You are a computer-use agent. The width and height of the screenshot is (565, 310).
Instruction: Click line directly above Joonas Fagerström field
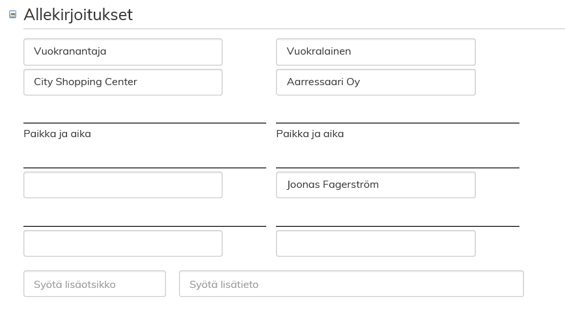397,168
